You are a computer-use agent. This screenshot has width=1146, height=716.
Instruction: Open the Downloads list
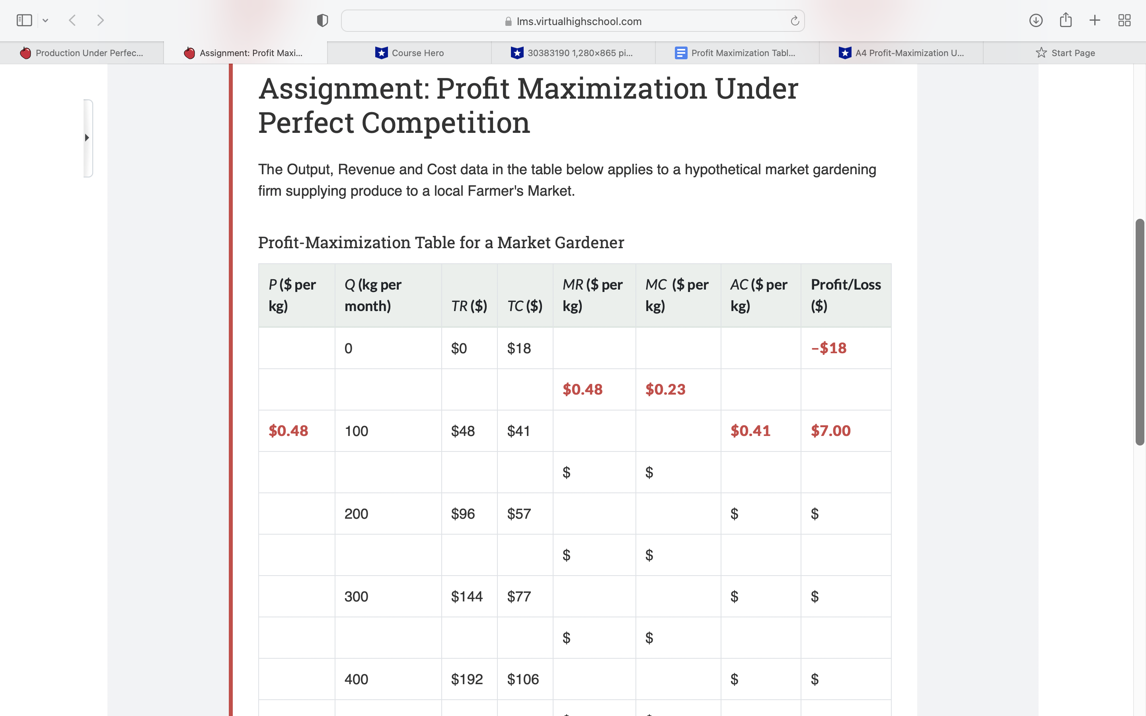click(x=1037, y=20)
